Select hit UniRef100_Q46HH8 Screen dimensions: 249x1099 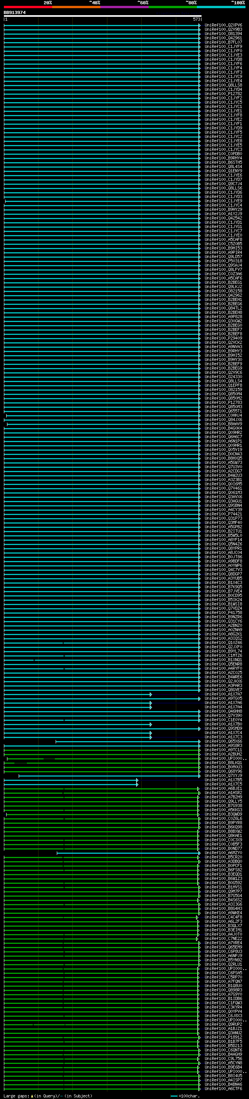coord(223,711)
